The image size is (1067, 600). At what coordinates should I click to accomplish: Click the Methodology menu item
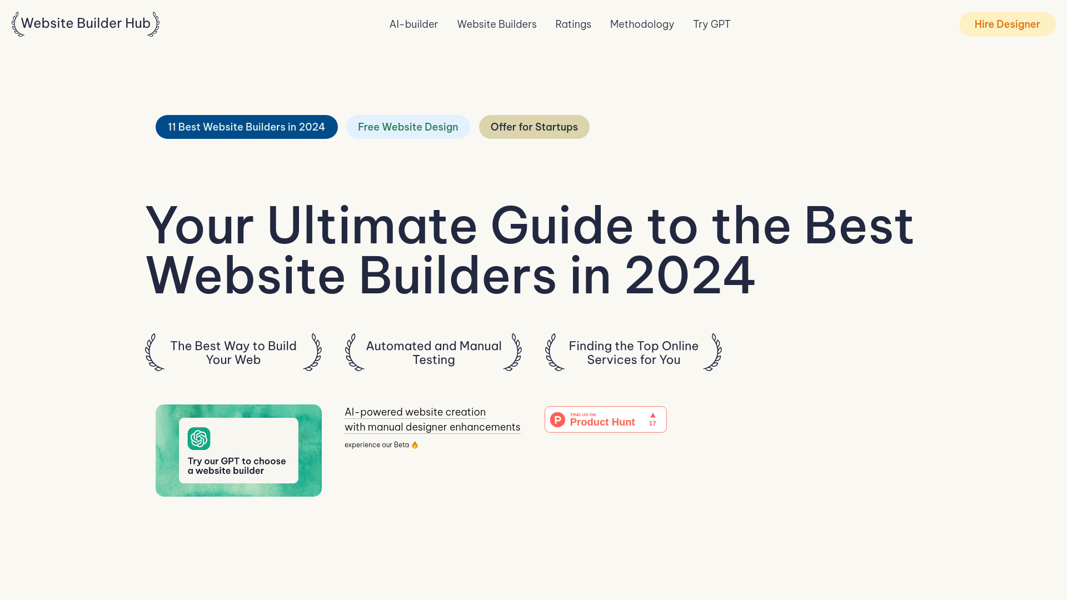point(642,24)
